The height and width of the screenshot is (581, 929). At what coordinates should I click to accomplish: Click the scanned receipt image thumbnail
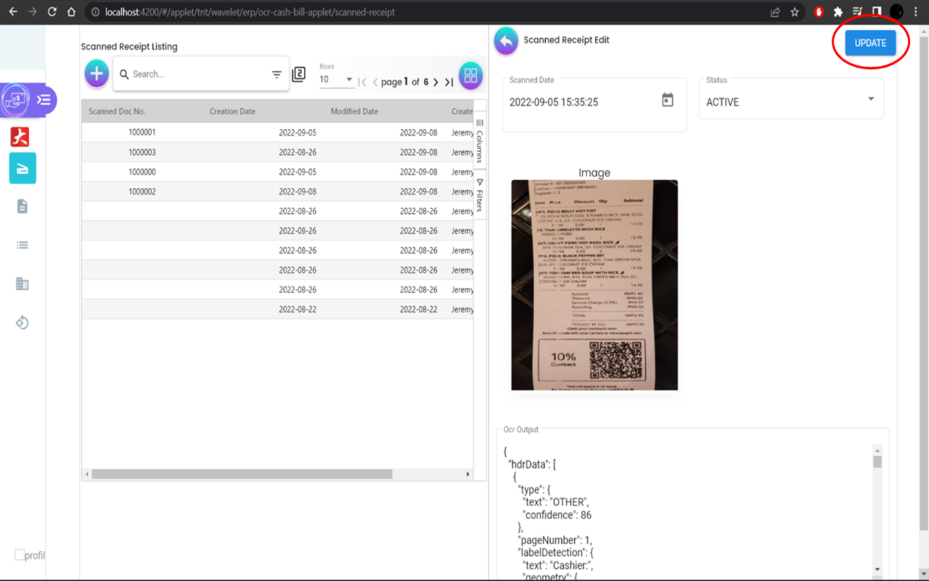click(x=594, y=285)
